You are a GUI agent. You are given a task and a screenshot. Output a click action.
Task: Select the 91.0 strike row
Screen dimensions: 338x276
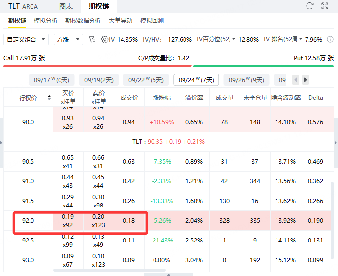pyautogui.click(x=167, y=181)
